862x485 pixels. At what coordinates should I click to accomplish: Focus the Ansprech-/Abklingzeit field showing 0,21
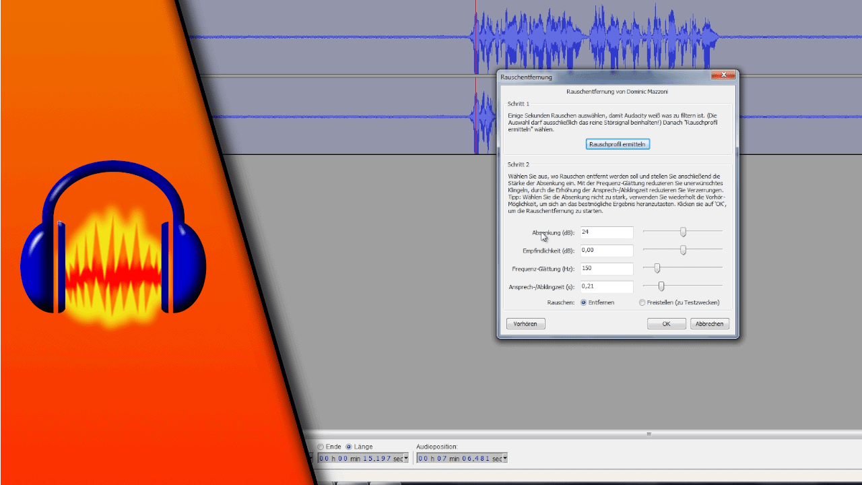[x=606, y=287]
